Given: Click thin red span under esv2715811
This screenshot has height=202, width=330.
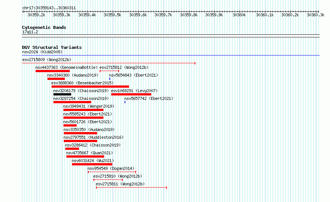Looking at the screenshot, I should [132, 188].
